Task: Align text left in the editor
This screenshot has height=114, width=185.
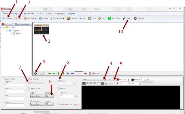Action: tap(84, 83)
